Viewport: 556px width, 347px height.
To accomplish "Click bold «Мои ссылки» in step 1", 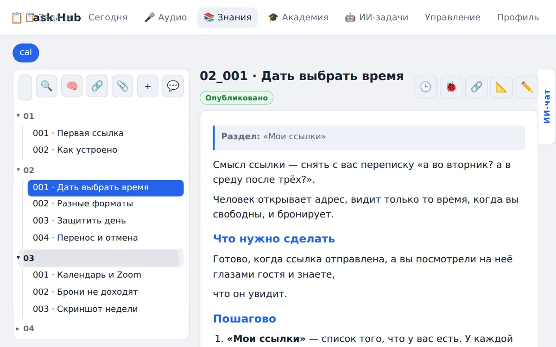I will (x=266, y=339).
